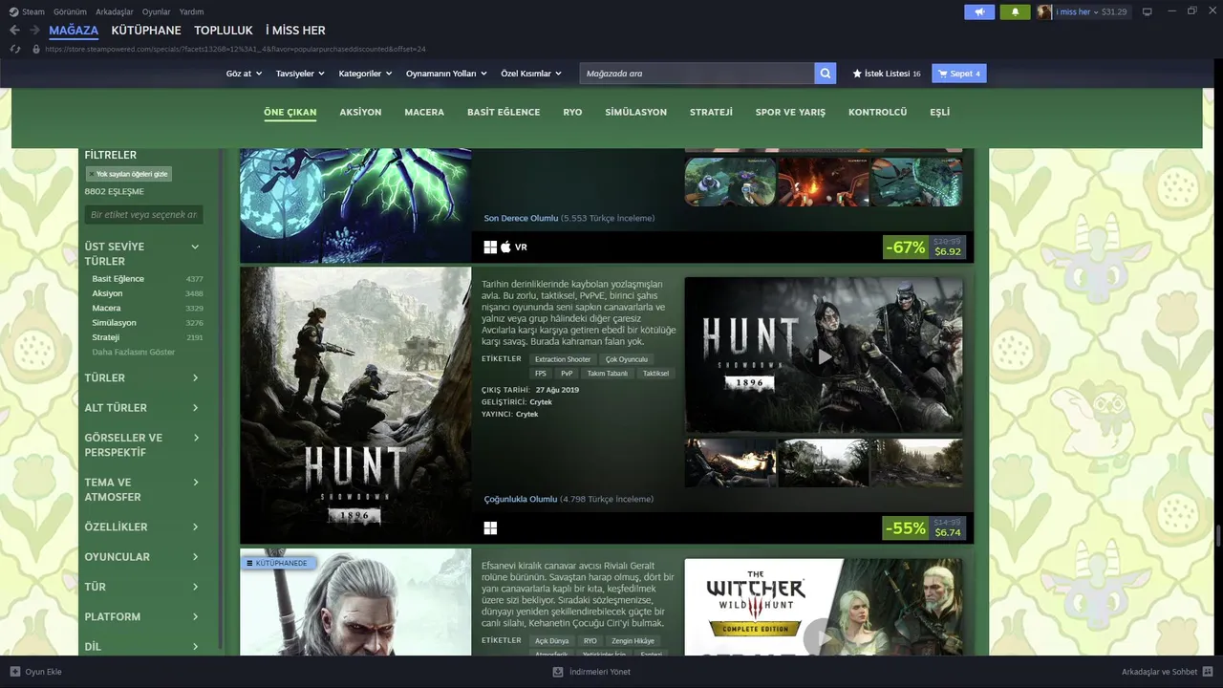The image size is (1223, 688).
Task: Open the Hunt Showdown capsule image
Action: (355, 405)
